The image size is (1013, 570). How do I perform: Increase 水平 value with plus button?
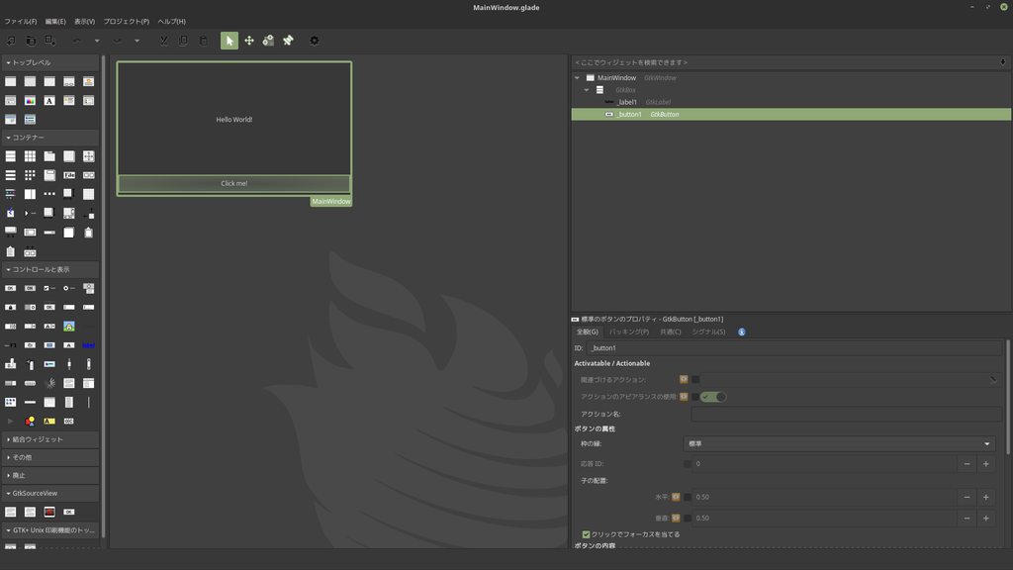click(986, 497)
